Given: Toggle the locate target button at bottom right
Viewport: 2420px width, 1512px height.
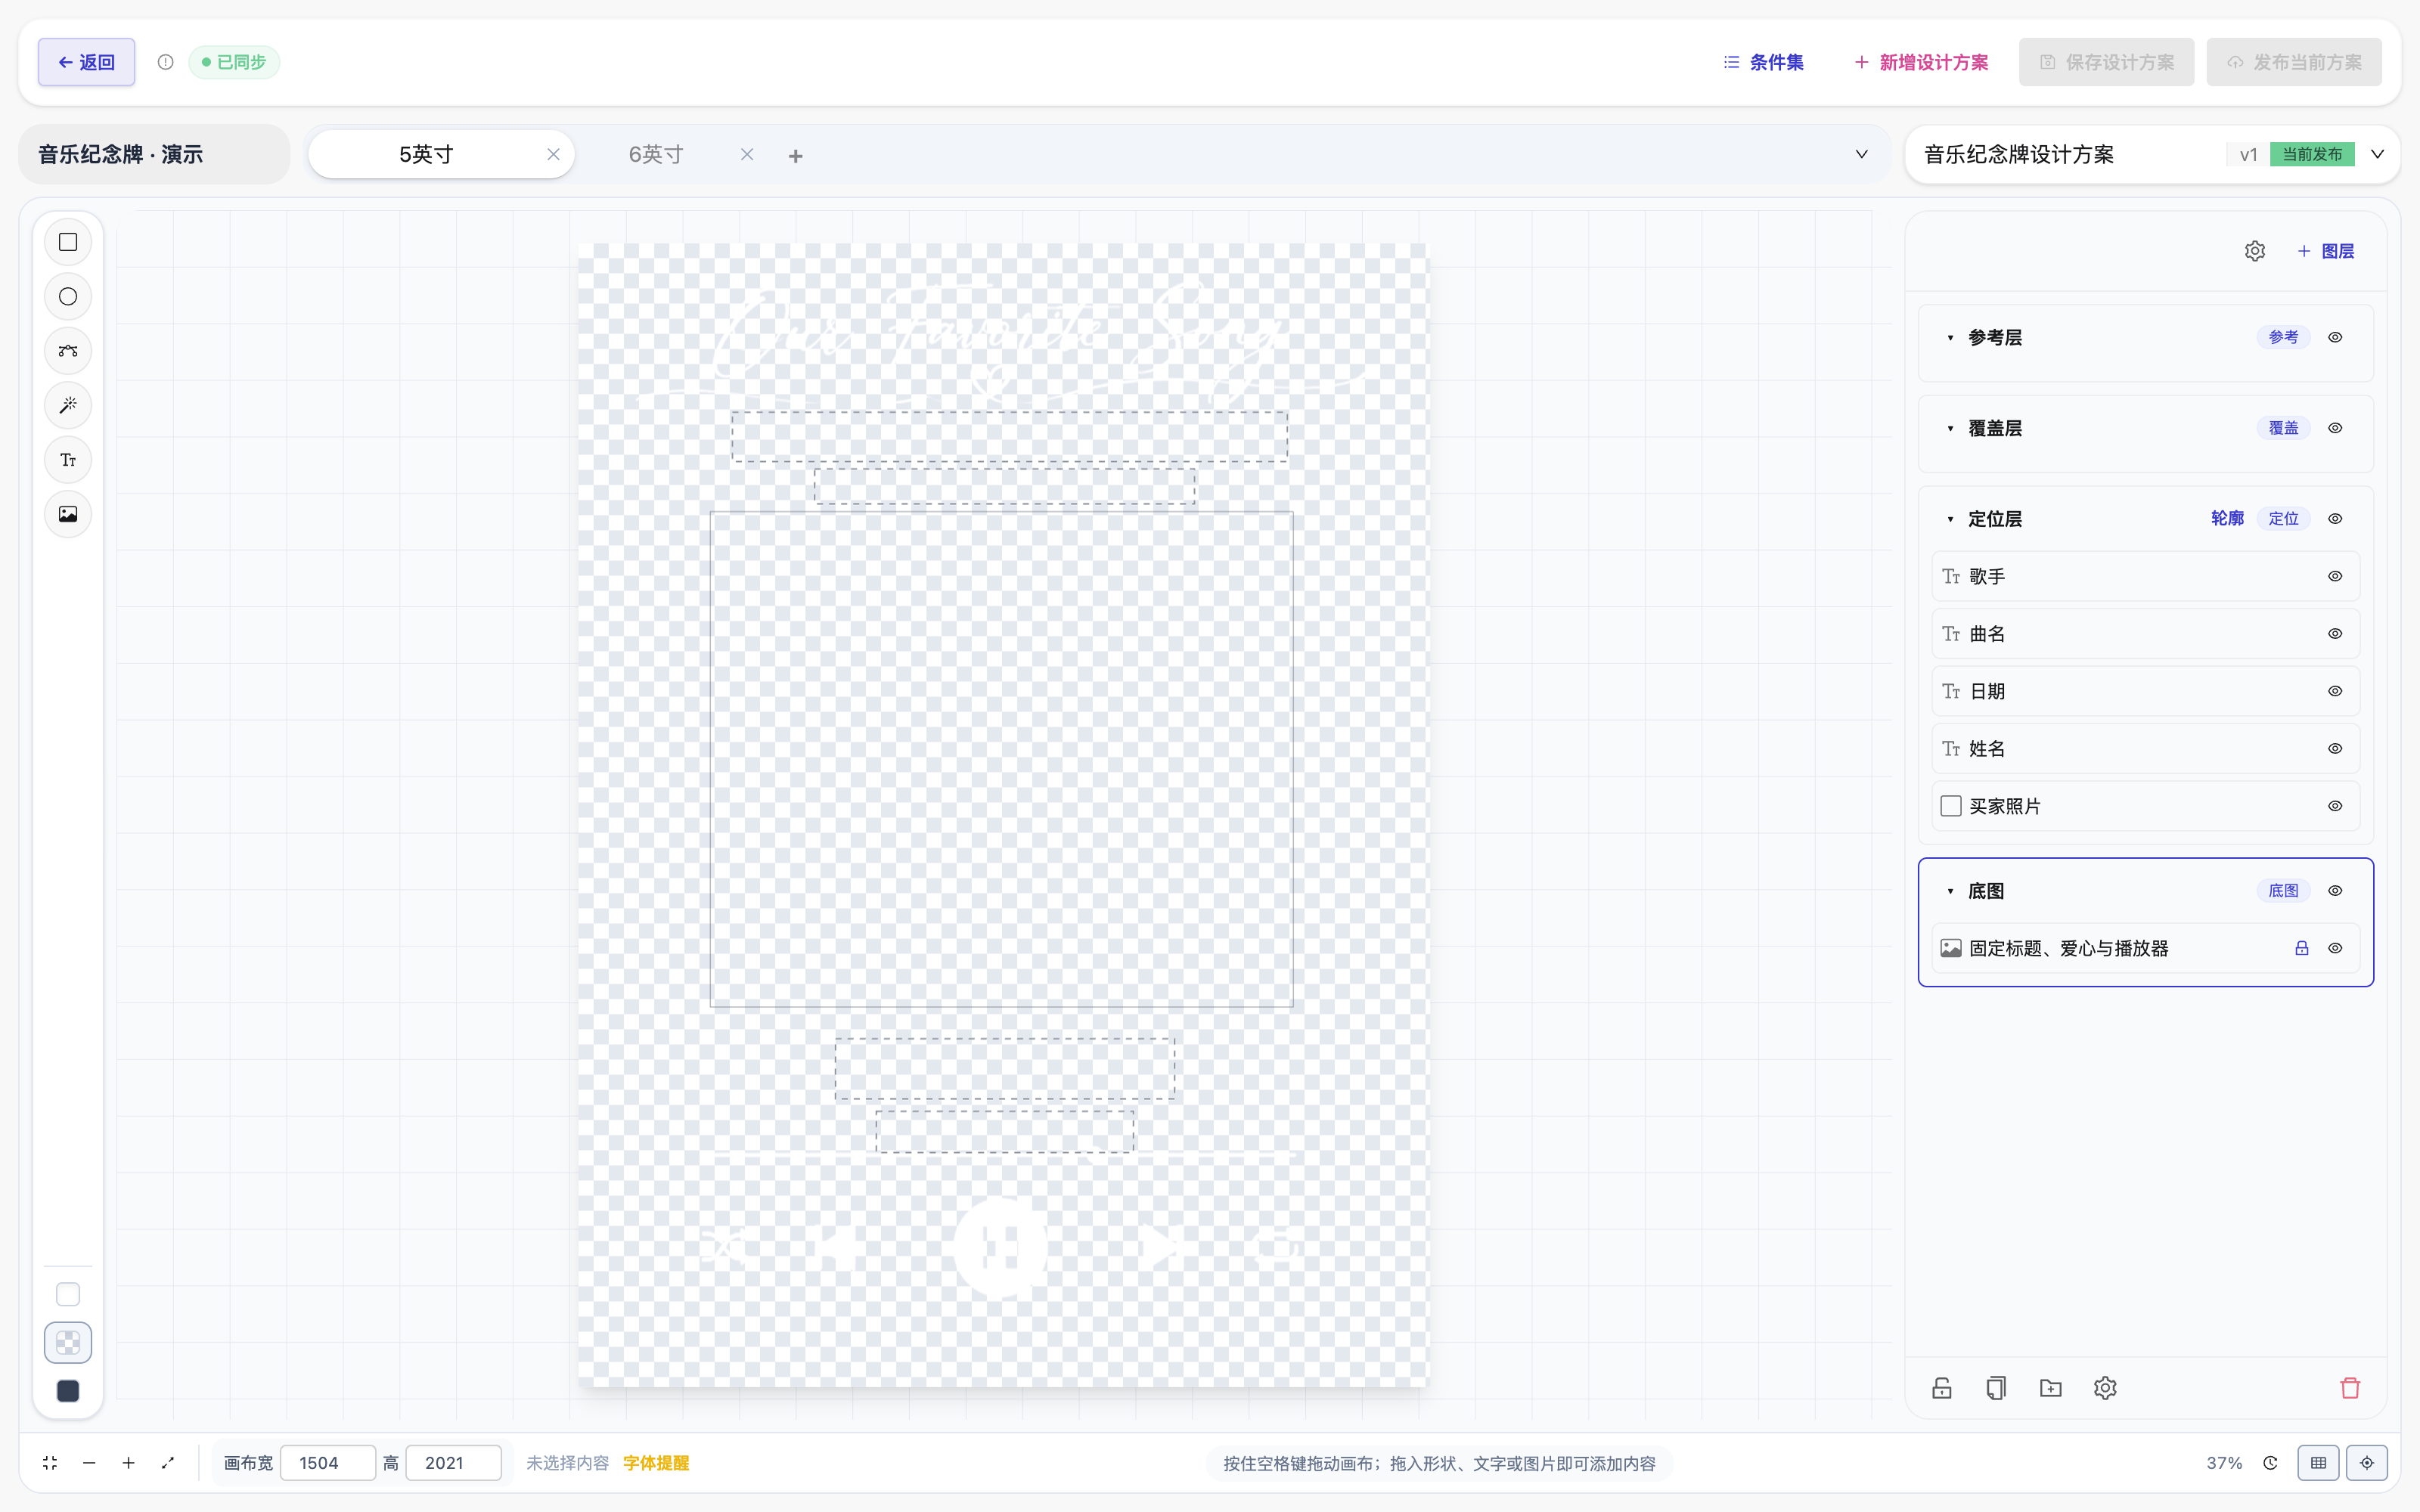Looking at the screenshot, I should coord(2367,1463).
